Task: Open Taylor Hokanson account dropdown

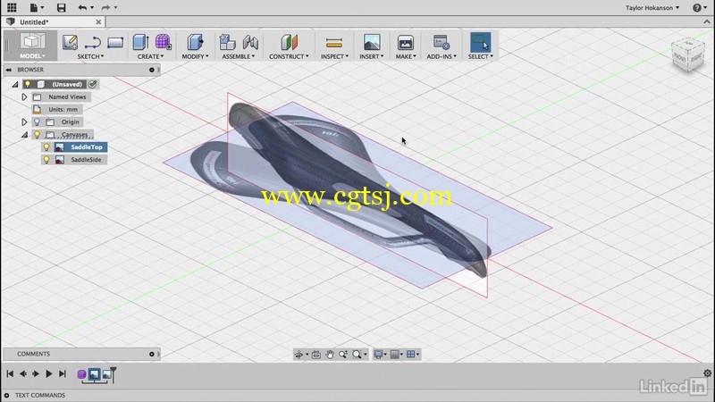Action: tap(652, 8)
